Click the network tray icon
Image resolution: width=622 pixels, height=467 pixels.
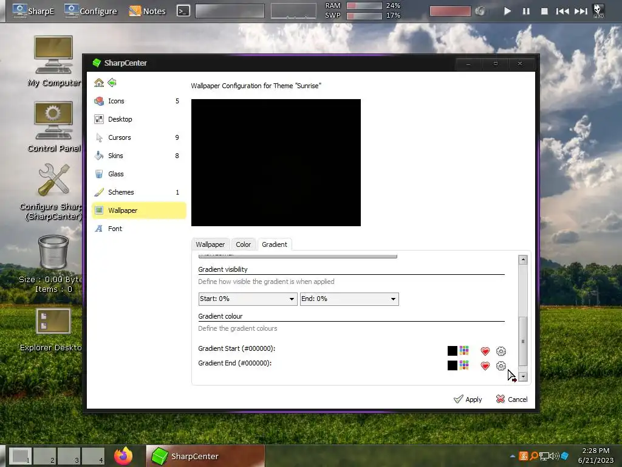tap(544, 456)
